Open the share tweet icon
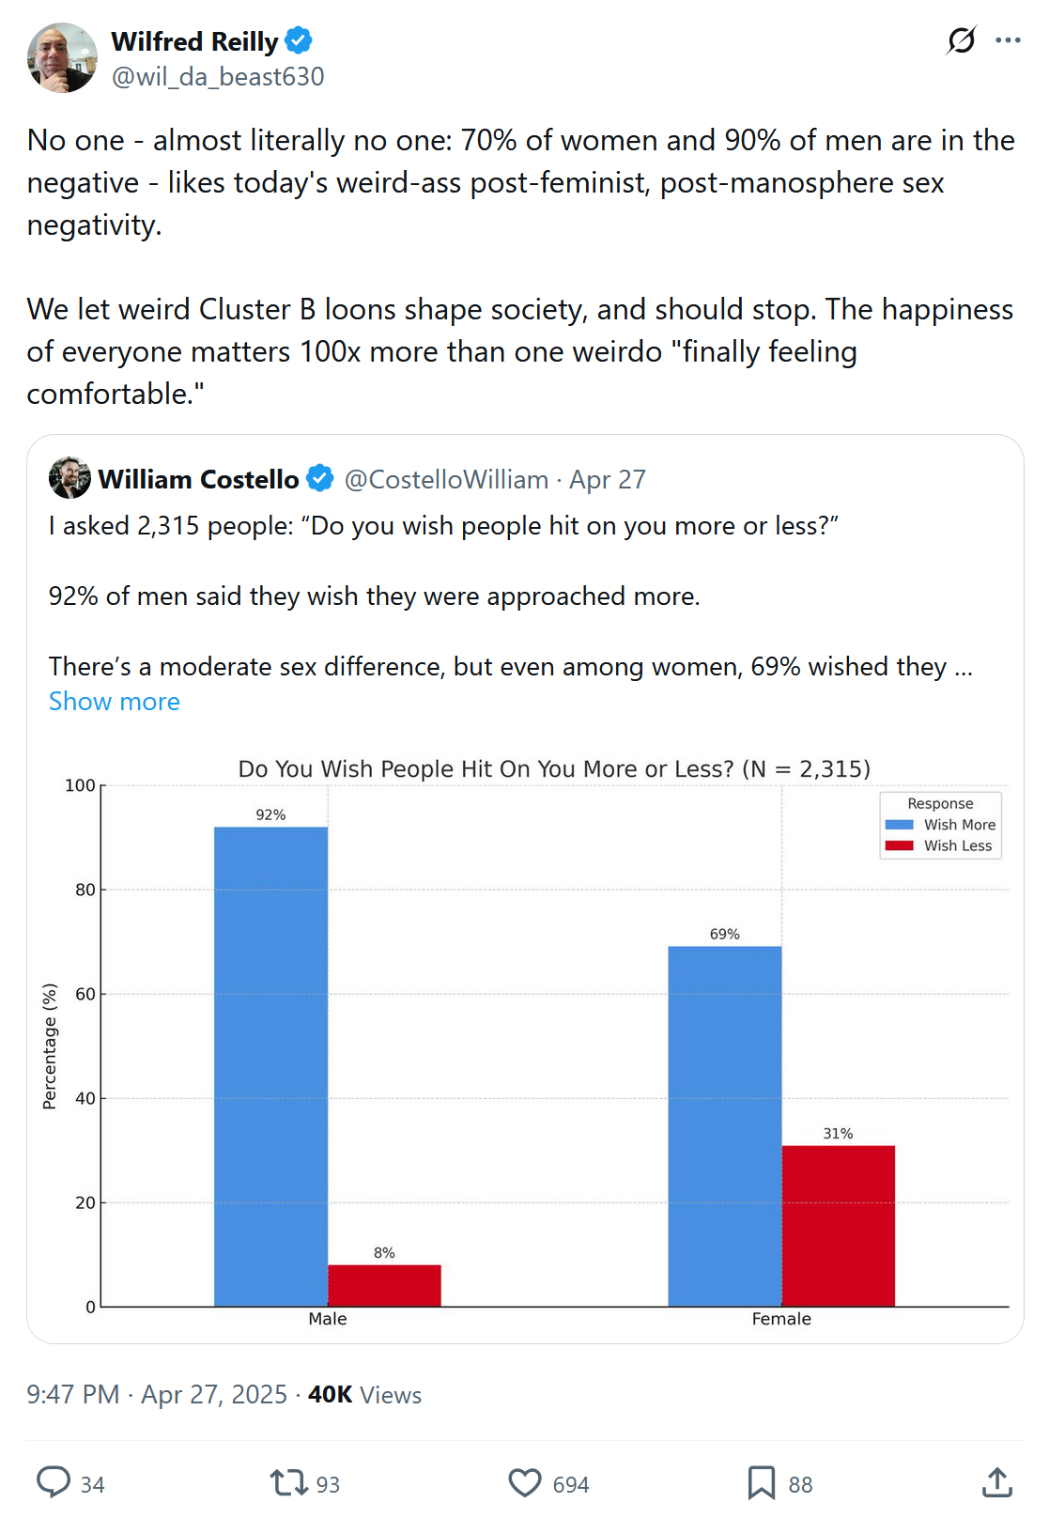Screen dimensions: 1049x1518 point(996,1482)
